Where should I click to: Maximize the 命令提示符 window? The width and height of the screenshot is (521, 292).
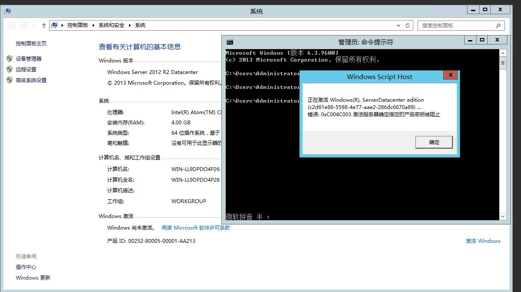tap(482, 40)
